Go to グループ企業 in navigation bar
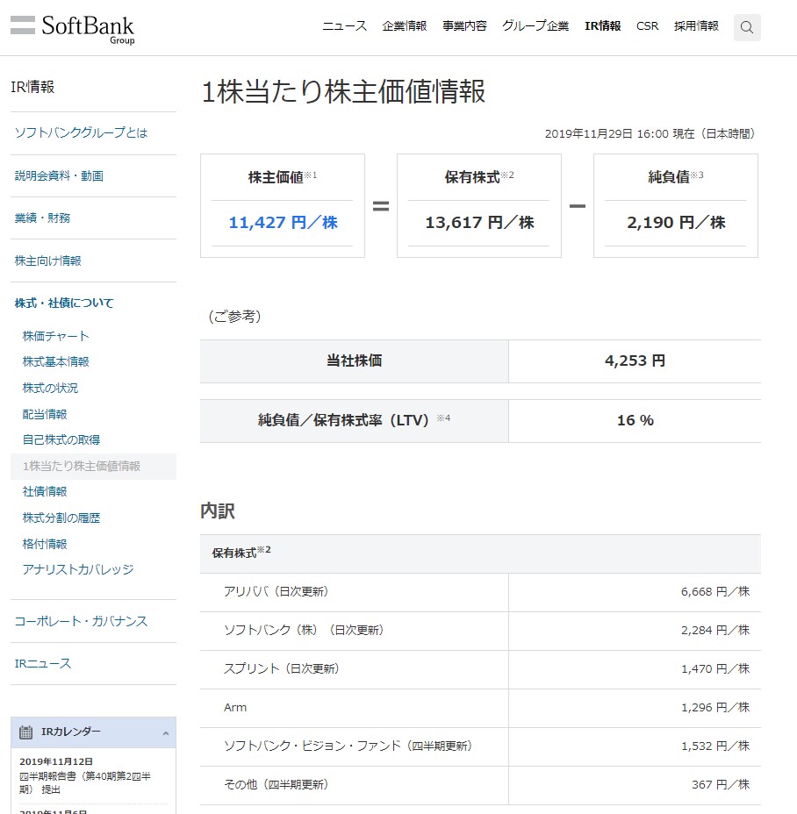This screenshot has width=797, height=814. tap(535, 26)
